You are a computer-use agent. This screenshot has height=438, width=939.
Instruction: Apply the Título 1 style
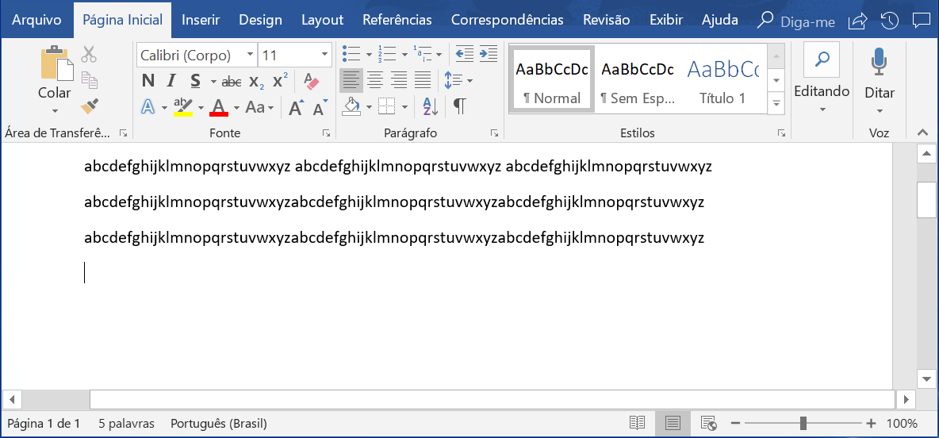[722, 79]
